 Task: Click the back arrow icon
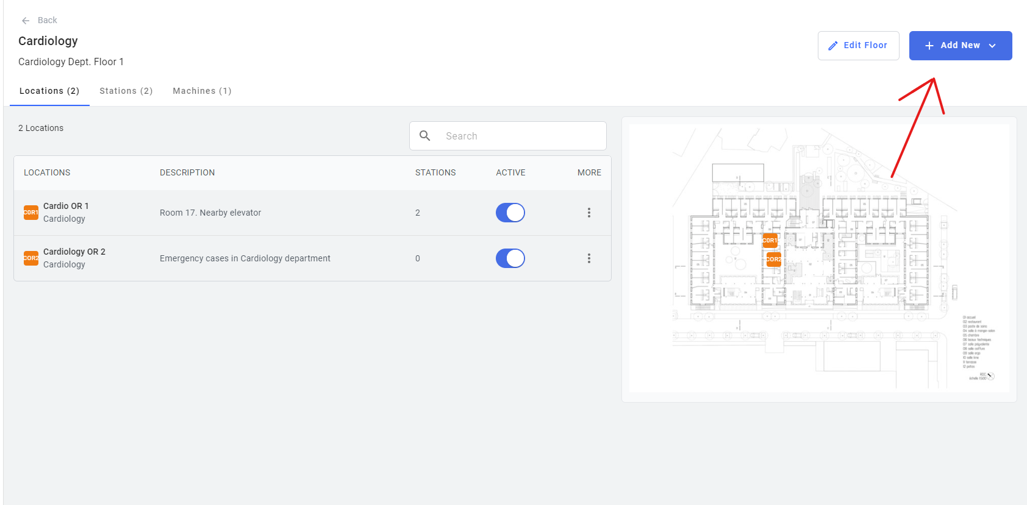(26, 21)
